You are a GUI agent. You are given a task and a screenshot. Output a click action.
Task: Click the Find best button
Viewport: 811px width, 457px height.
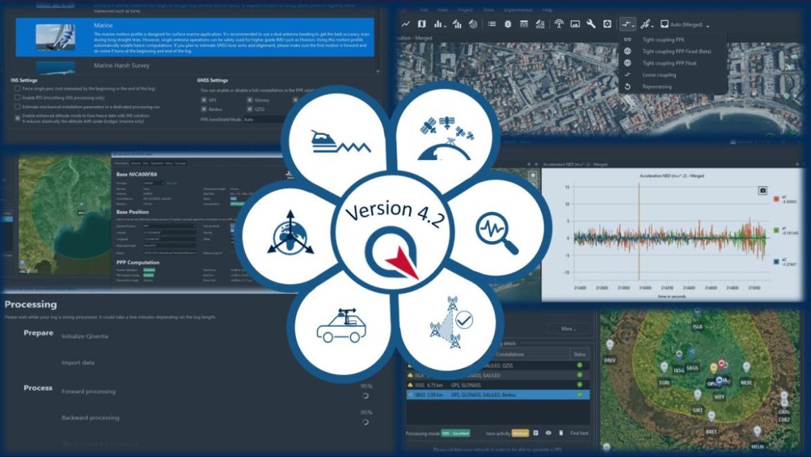pyautogui.click(x=580, y=433)
